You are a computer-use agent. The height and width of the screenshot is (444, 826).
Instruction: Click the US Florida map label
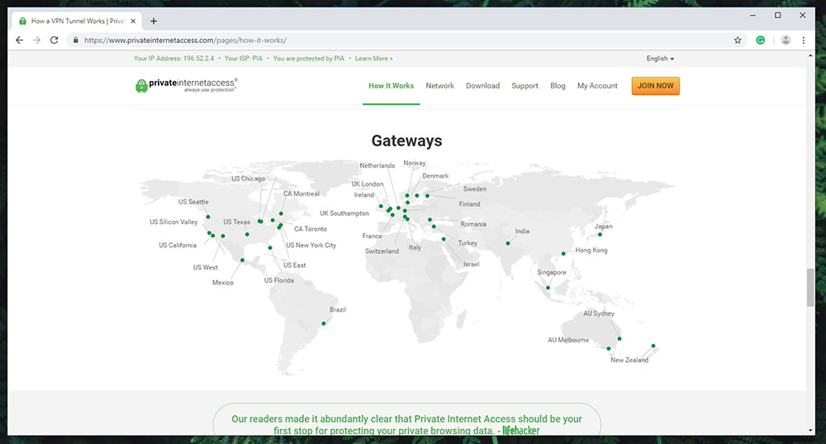click(x=279, y=280)
